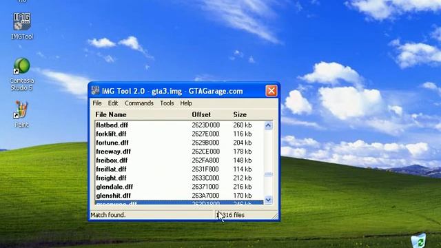This screenshot has height=248, width=441.
Task: Click IMG Tool title bar app icon
Action: [95, 90]
